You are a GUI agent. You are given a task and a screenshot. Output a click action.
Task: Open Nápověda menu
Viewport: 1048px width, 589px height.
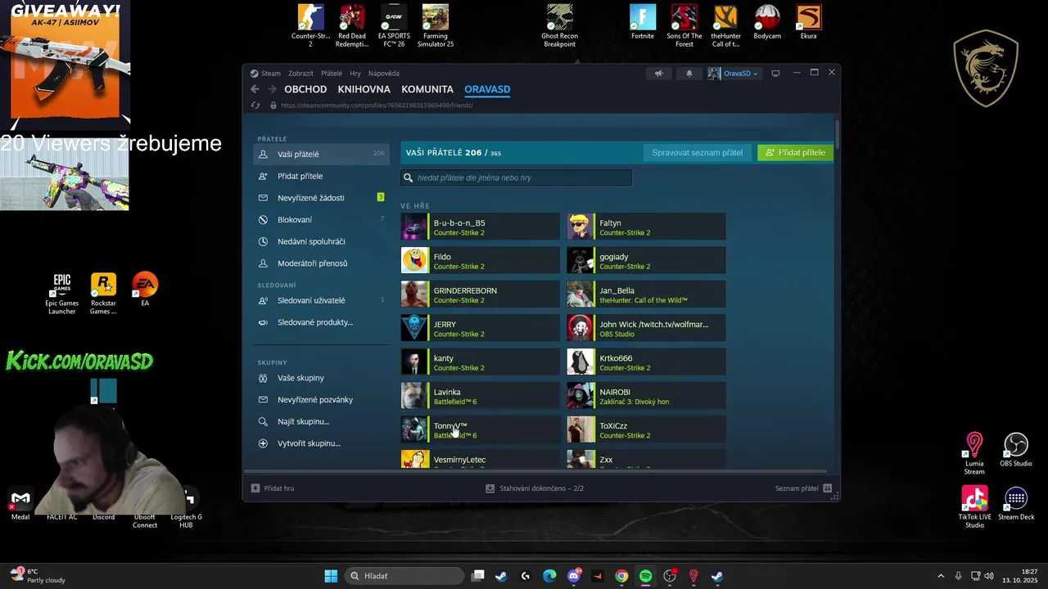coord(384,74)
